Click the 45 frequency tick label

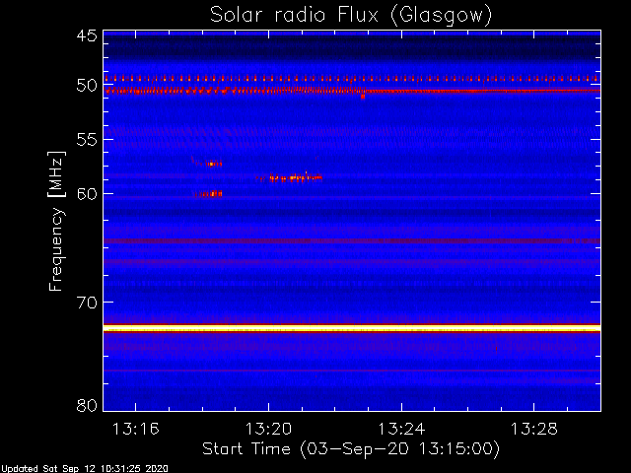pos(87,35)
